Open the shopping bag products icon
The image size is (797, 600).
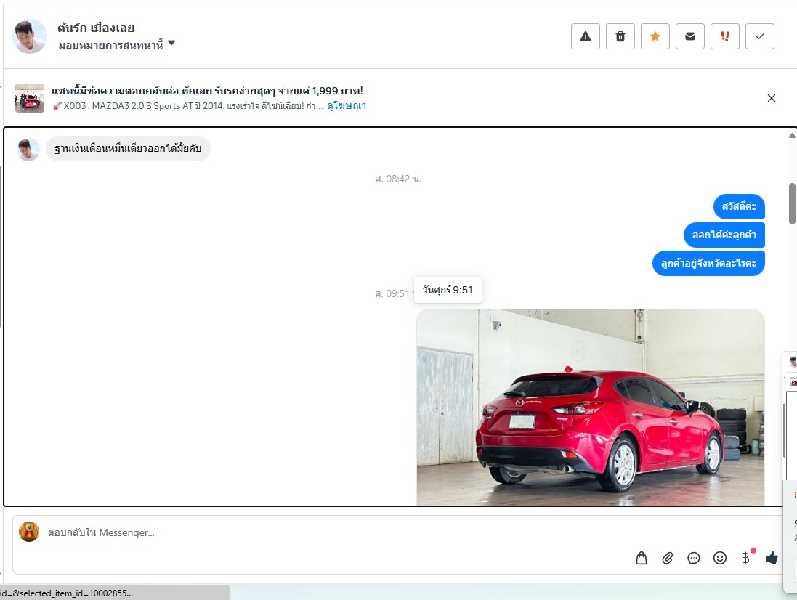642,558
